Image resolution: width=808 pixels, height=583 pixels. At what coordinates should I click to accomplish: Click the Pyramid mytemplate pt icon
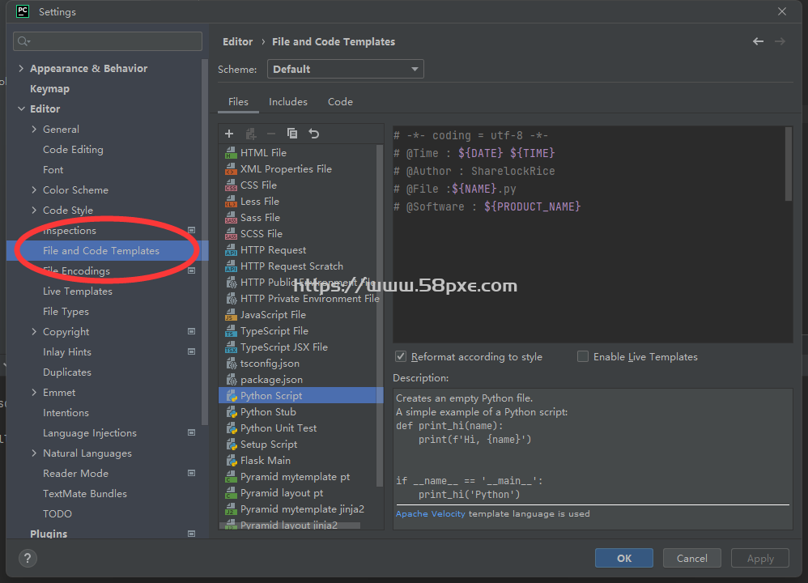pyautogui.click(x=231, y=477)
